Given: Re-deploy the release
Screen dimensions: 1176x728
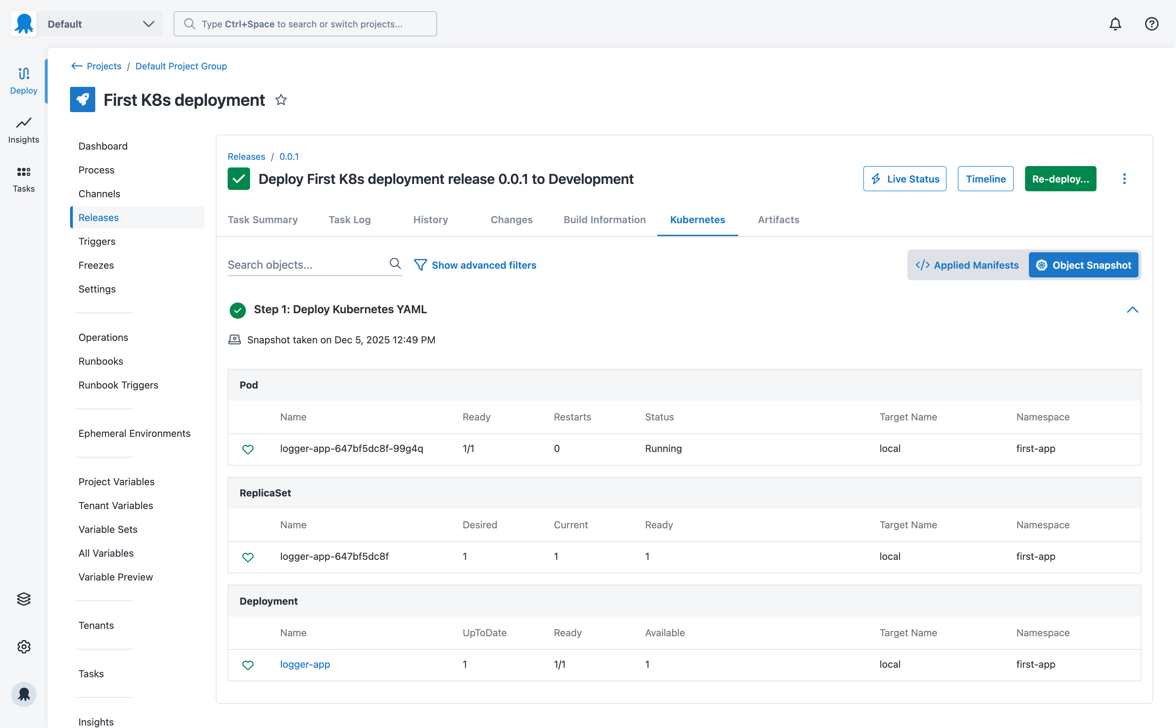Looking at the screenshot, I should pos(1060,179).
